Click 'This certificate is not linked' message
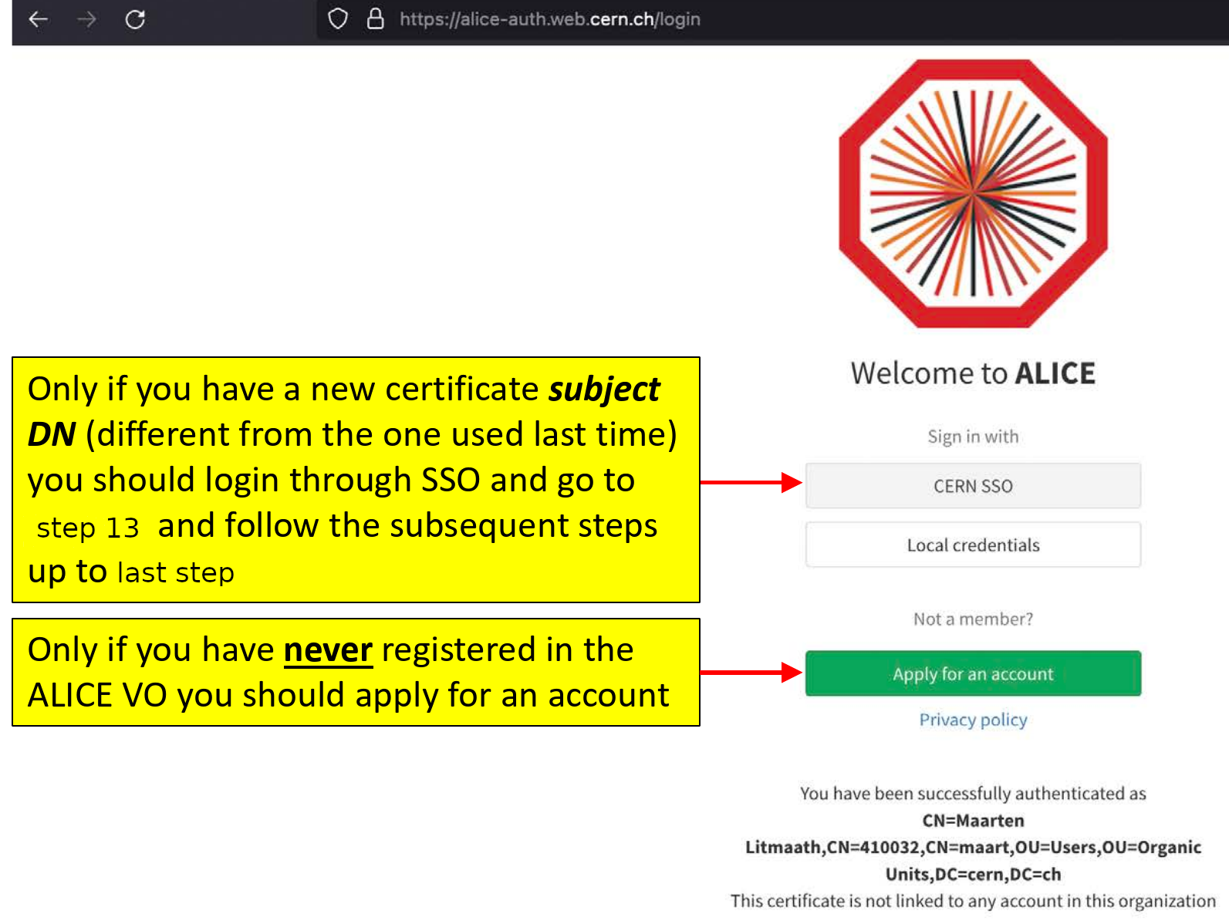This screenshot has width=1229, height=921. point(973,901)
